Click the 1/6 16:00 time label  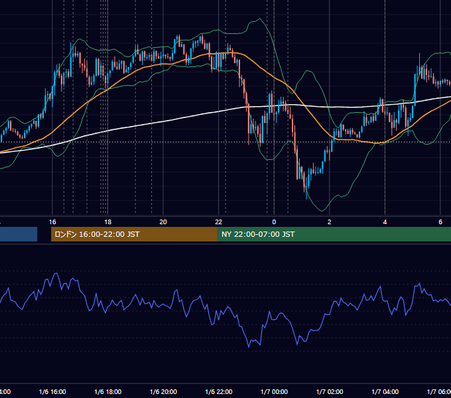pyautogui.click(x=52, y=391)
